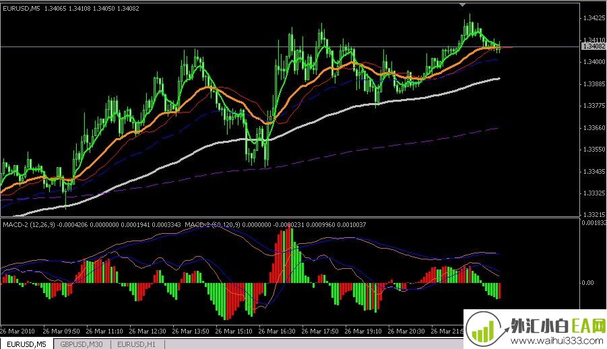Click the green chart logo in watermark

[x=483, y=330]
